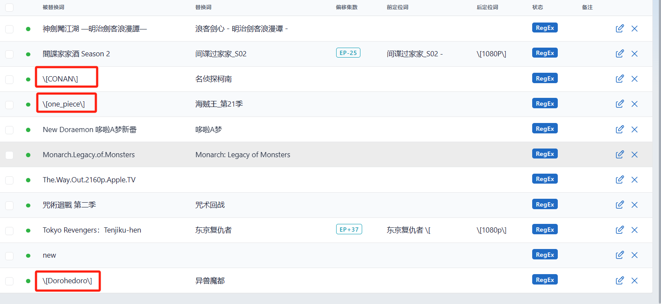Image resolution: width=661 pixels, height=304 pixels.
Task: Delete the 'new' rule
Action: pos(635,255)
